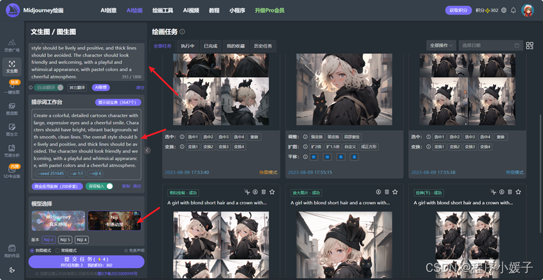Switch to the 我的收藏 tab
Screen dimensions: 543x280
coord(236,46)
